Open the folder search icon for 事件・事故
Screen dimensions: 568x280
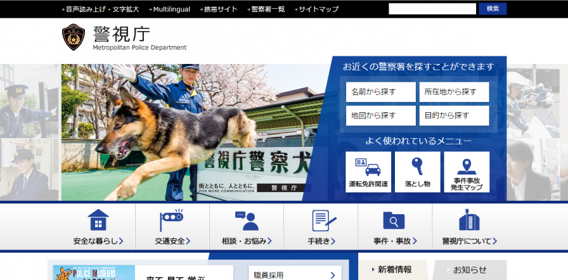pyautogui.click(x=394, y=220)
